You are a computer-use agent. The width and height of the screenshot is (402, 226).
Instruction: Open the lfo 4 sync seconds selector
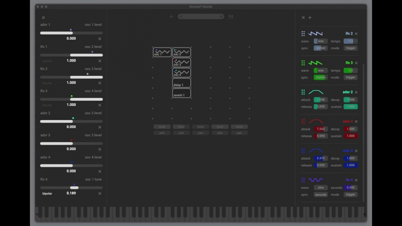coord(321,195)
